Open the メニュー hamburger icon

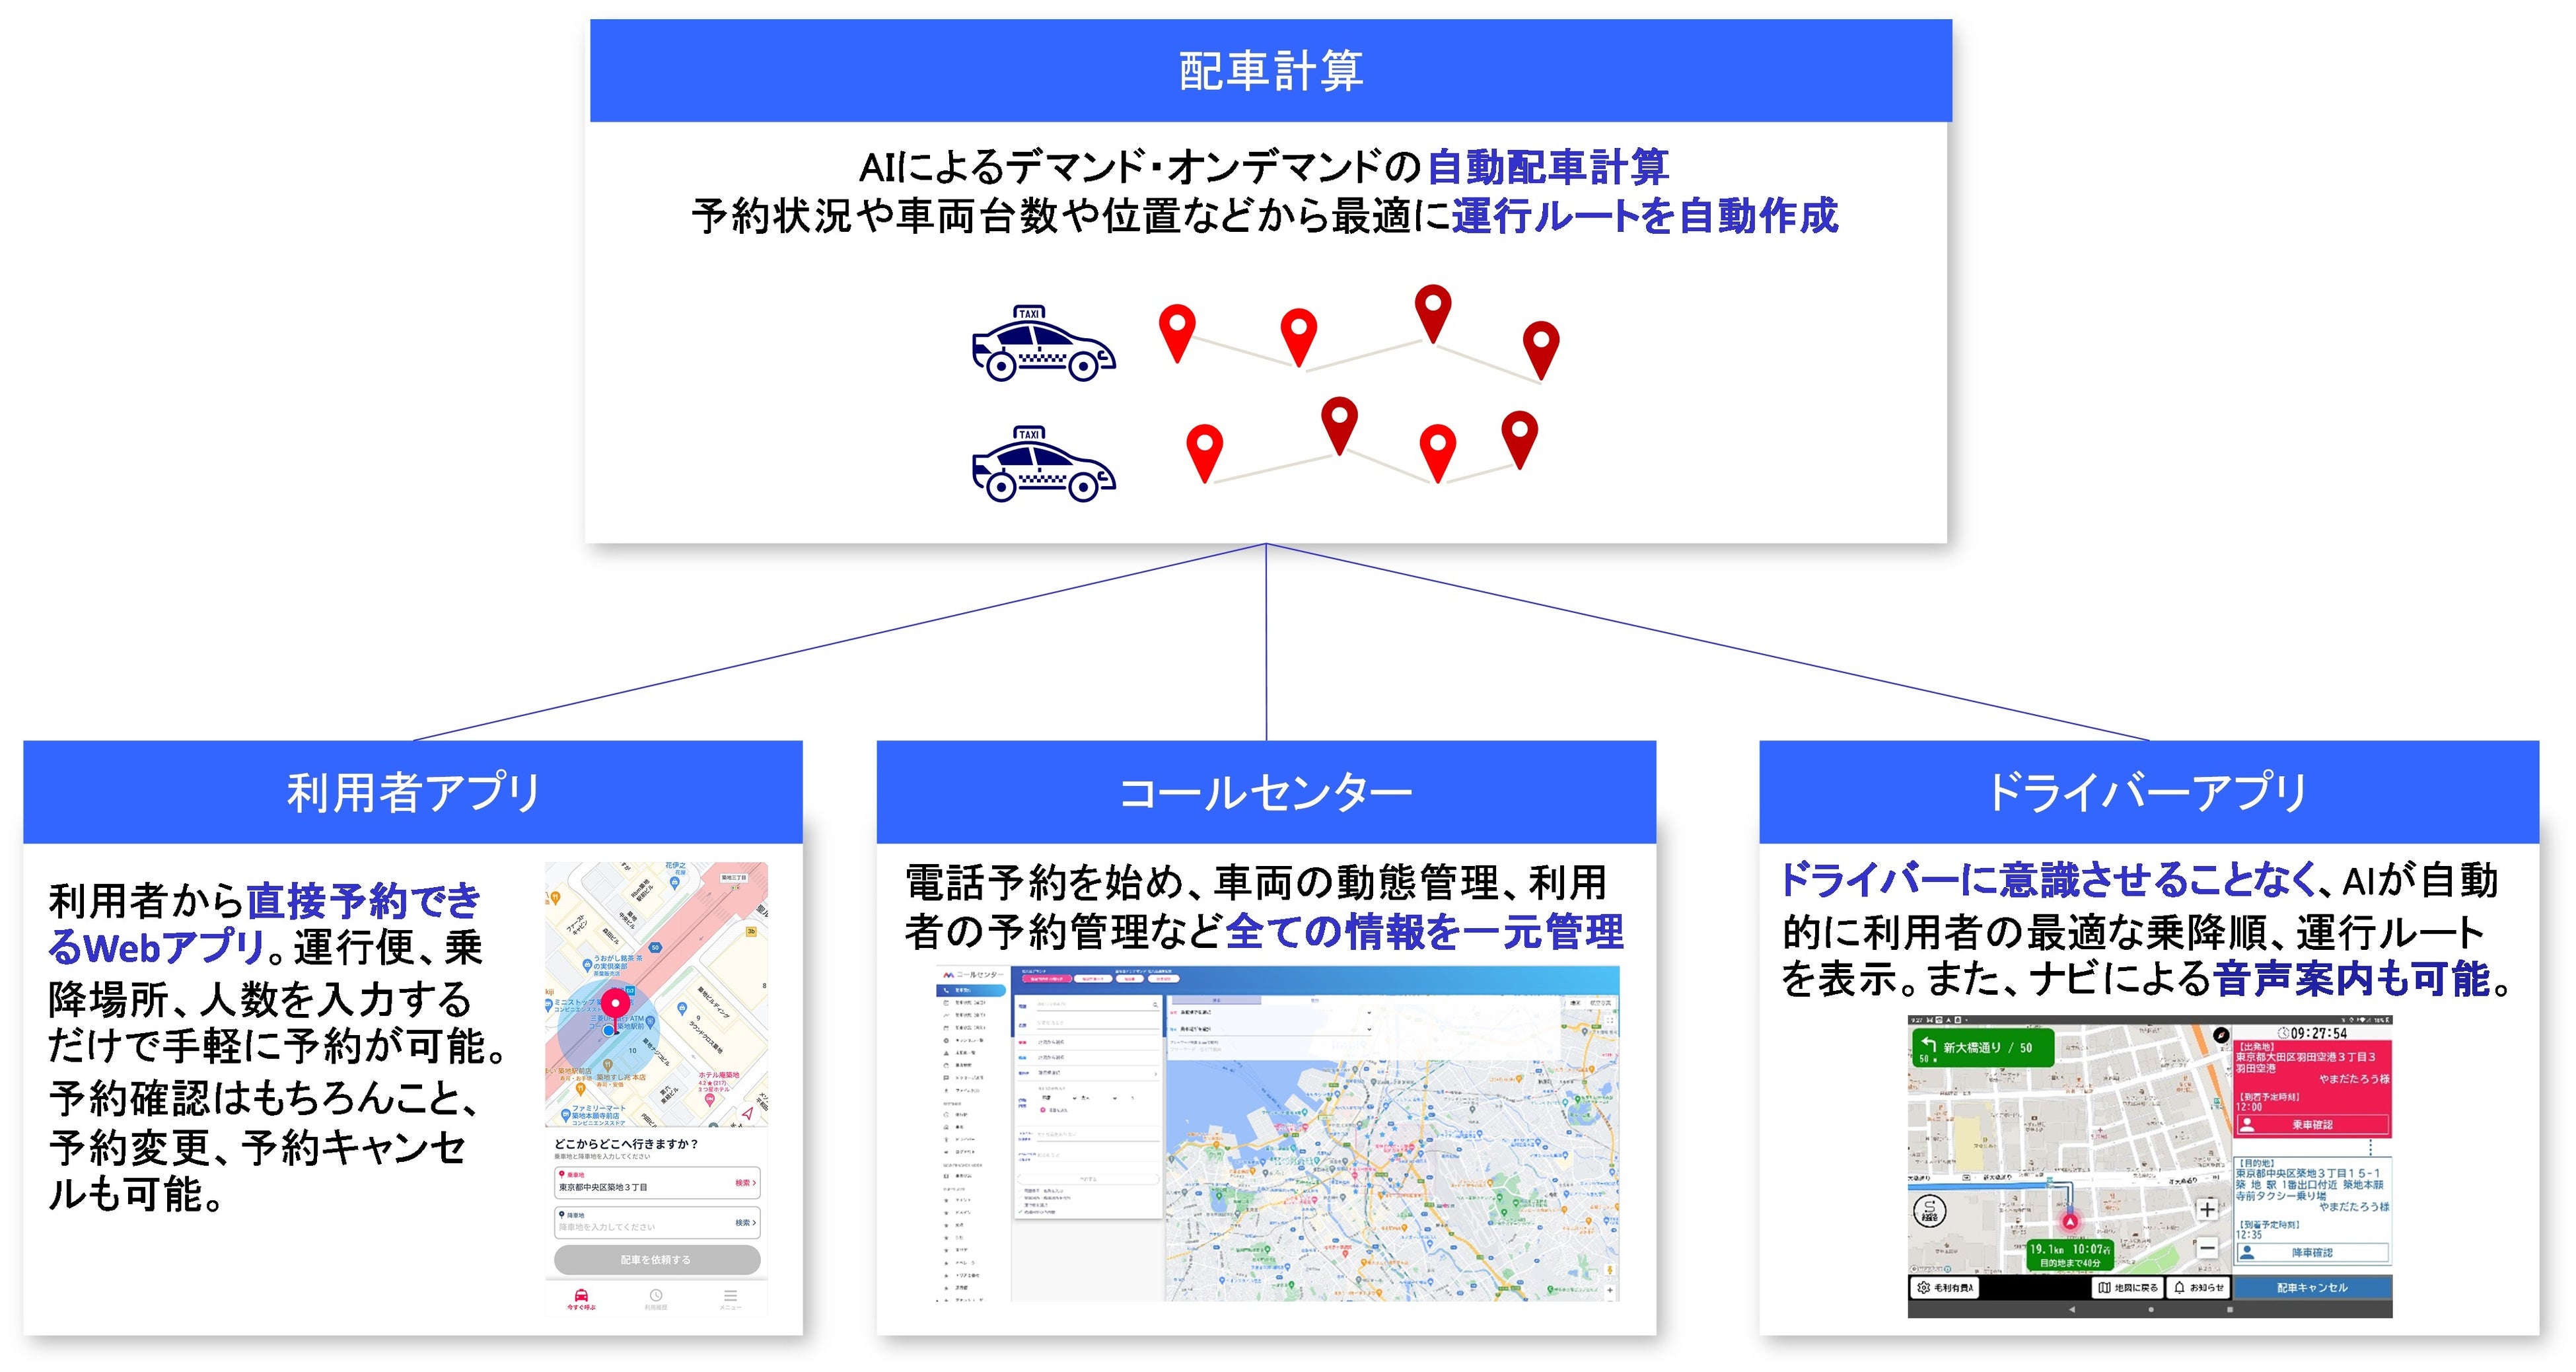(x=730, y=1297)
